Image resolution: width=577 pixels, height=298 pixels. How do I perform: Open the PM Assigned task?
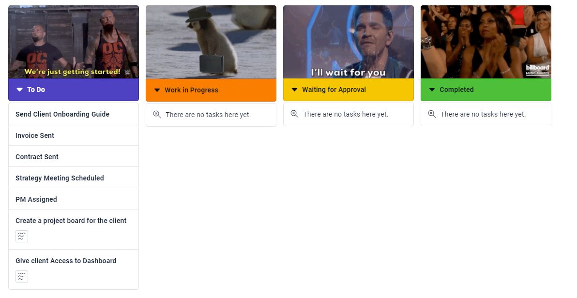pyautogui.click(x=74, y=199)
